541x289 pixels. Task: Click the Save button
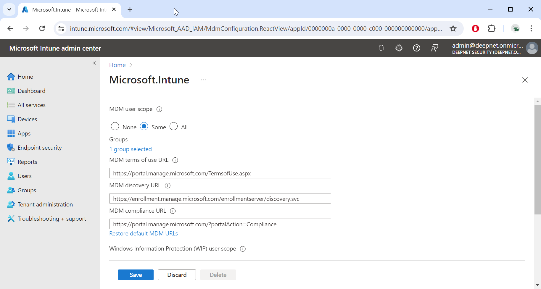pyautogui.click(x=136, y=275)
